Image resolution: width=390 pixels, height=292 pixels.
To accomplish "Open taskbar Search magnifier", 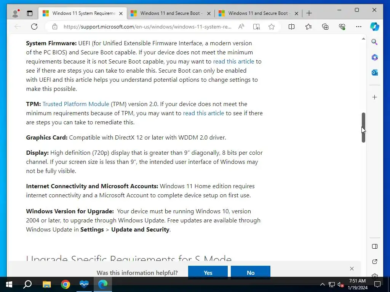I will (27, 284).
